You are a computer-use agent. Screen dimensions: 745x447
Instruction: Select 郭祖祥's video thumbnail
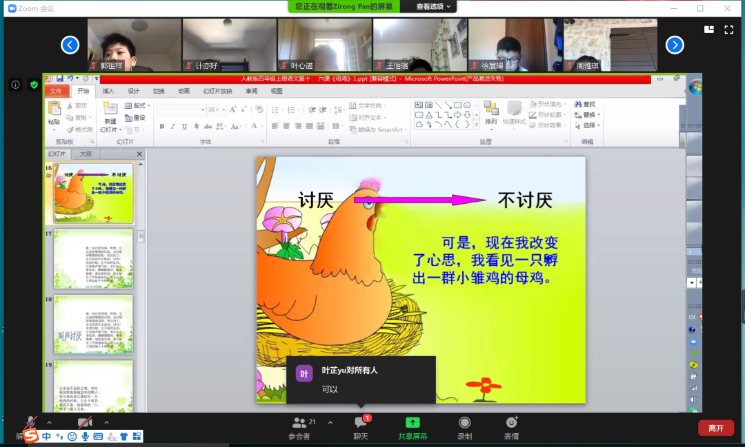point(135,45)
